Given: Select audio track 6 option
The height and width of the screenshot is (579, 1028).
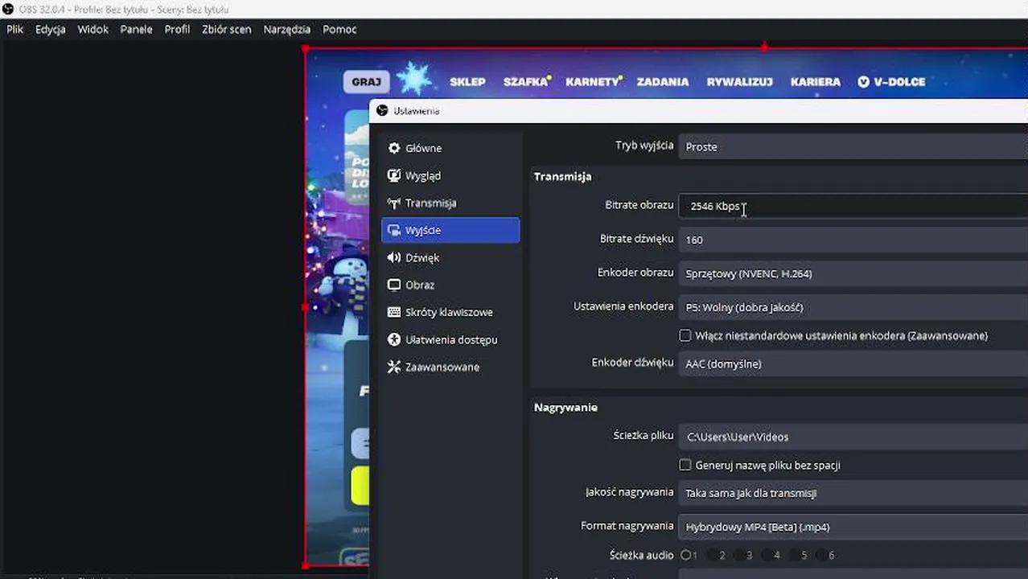Looking at the screenshot, I should (822, 555).
